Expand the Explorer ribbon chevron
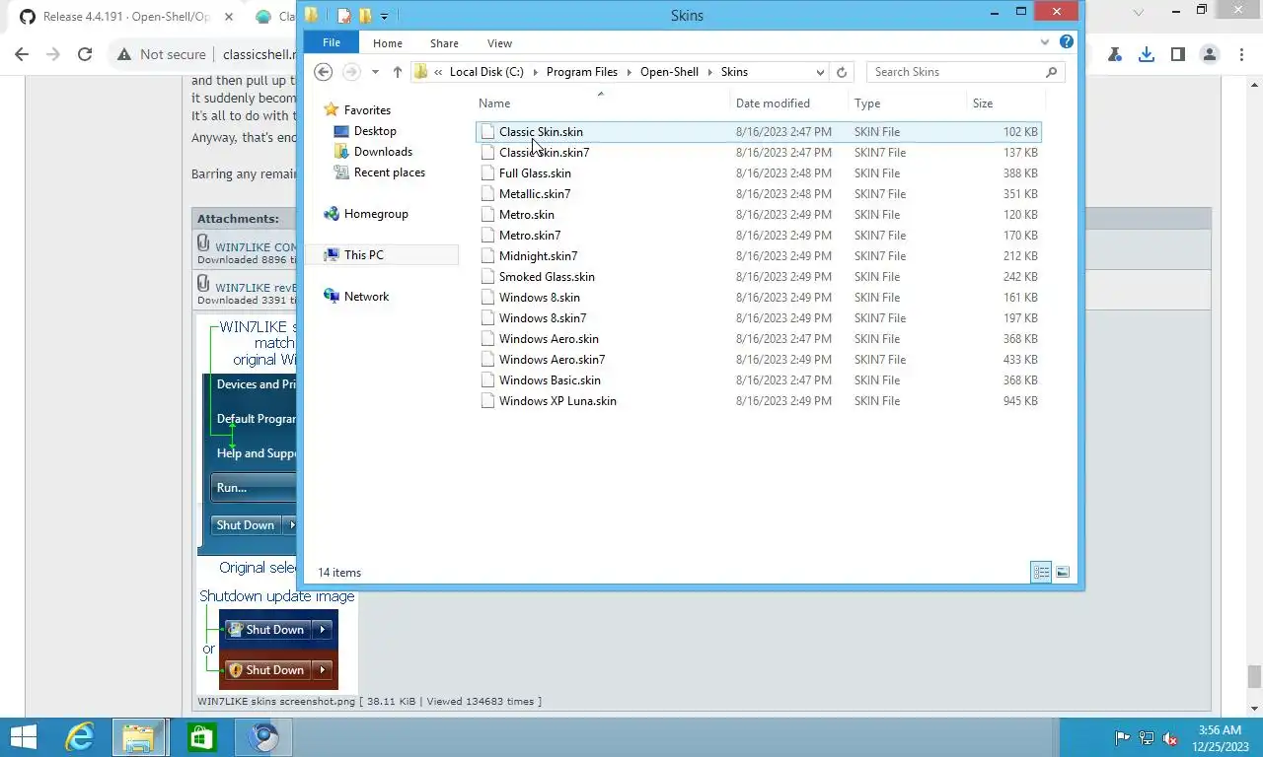The image size is (1263, 757). (x=1045, y=42)
